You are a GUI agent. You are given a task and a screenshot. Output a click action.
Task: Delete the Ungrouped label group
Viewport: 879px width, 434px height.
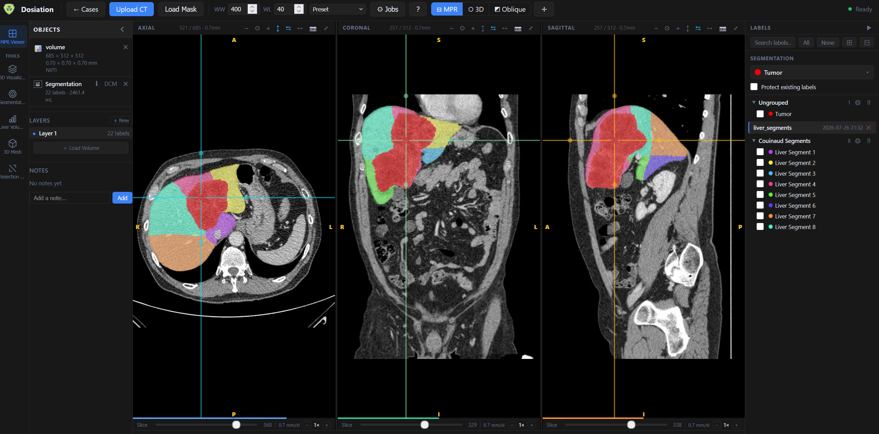(869, 103)
